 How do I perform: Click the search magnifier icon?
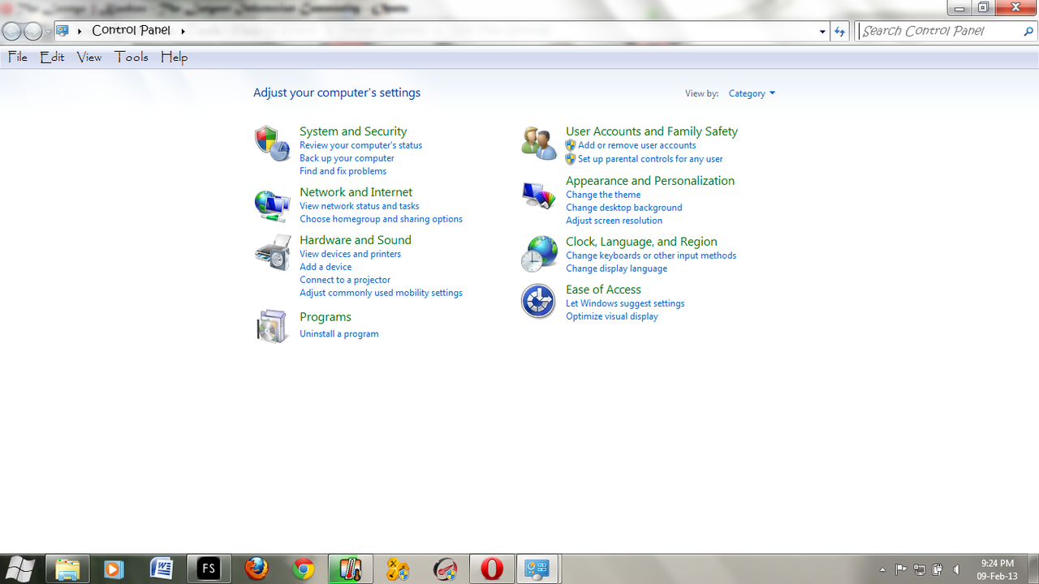pyautogui.click(x=1028, y=31)
